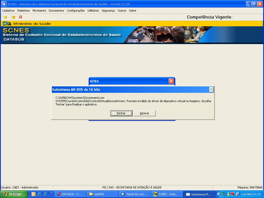Open the Outros menu
Viewport: 264px width, 198px height.
click(122, 11)
